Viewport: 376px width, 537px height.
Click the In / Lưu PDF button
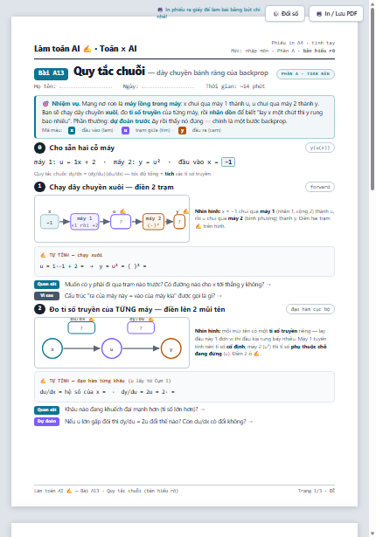(x=336, y=14)
